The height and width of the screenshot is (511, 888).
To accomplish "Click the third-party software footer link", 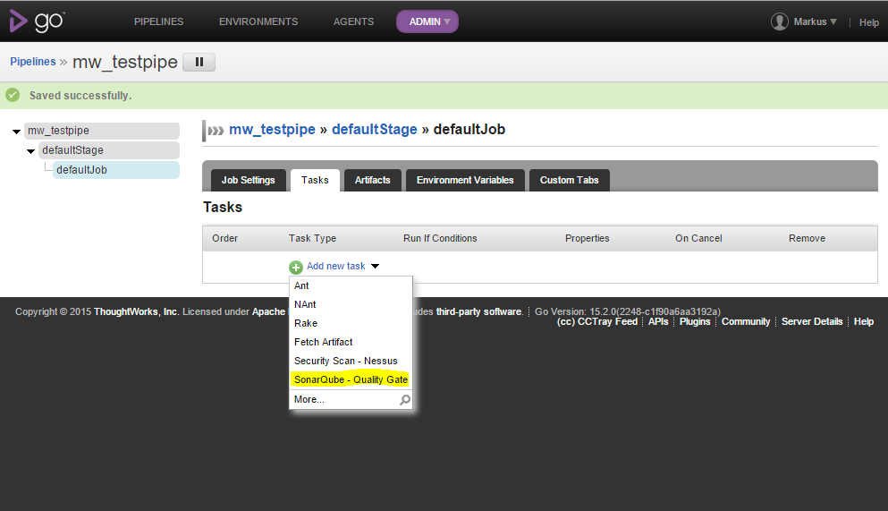I will click(x=479, y=311).
